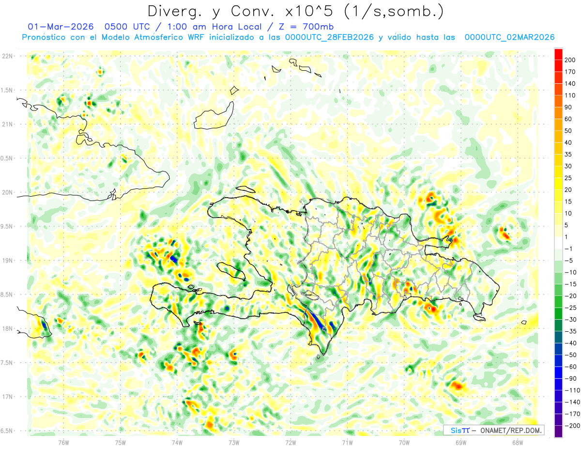The width and height of the screenshot is (581, 449).
Task: Click the '200' color scale label
Action: pyautogui.click(x=570, y=60)
